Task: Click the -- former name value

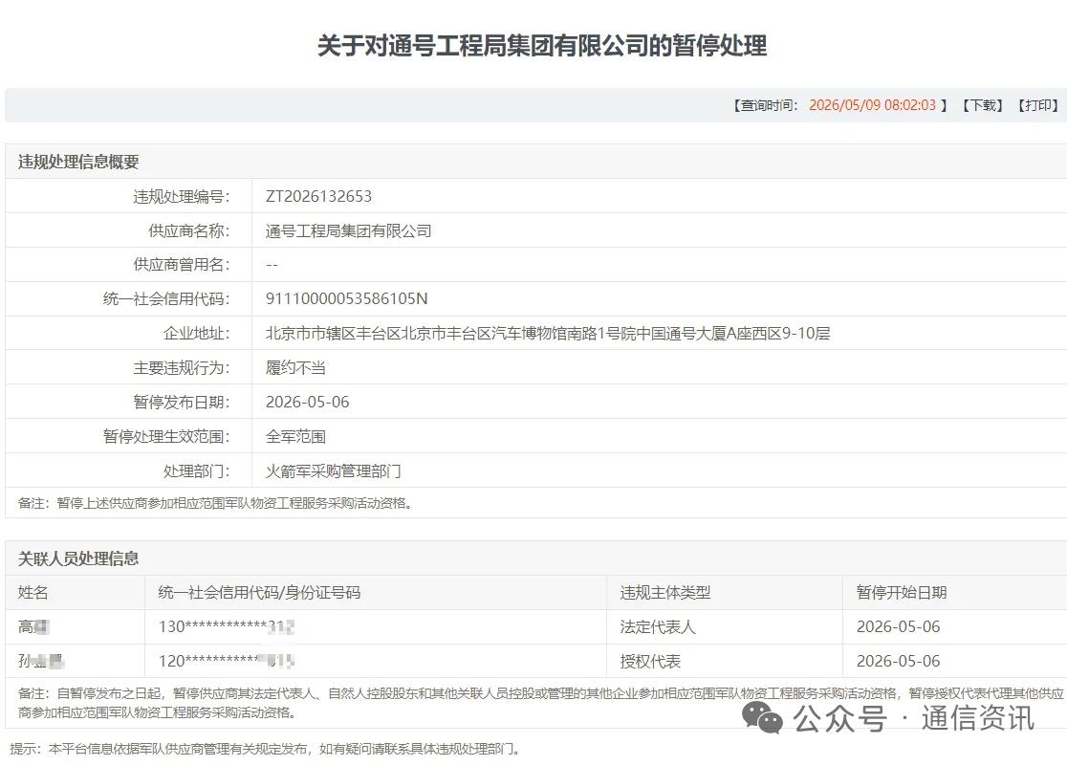Action: click(x=272, y=265)
